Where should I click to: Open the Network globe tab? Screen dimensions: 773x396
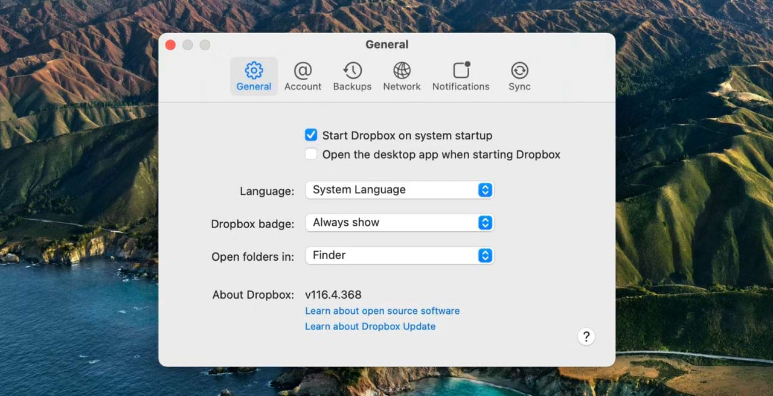(402, 76)
